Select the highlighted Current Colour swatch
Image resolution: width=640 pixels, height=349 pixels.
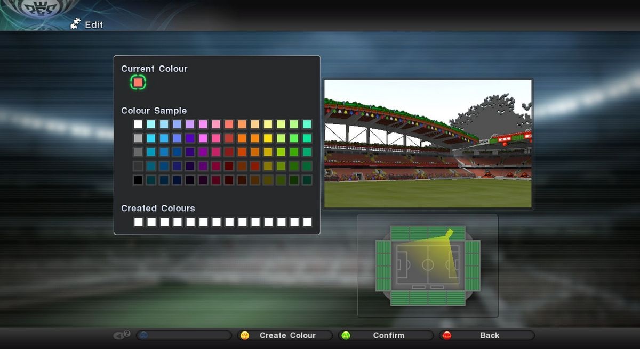[x=138, y=82]
